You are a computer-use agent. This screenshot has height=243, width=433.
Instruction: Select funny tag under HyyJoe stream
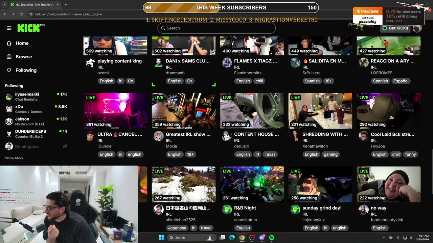point(410,154)
